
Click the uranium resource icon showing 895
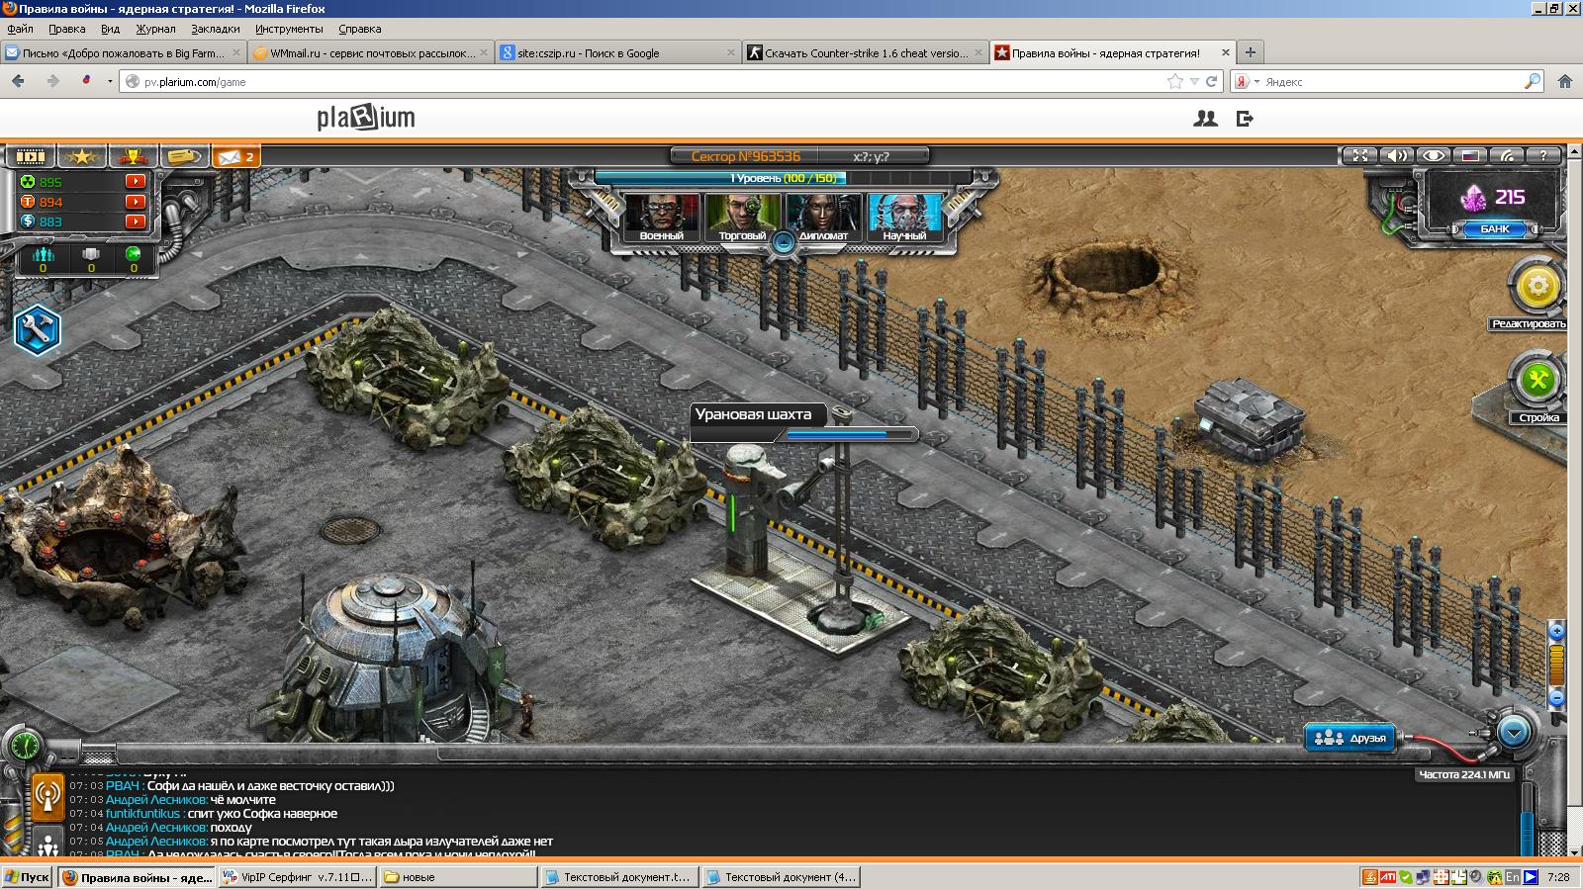[x=28, y=182]
